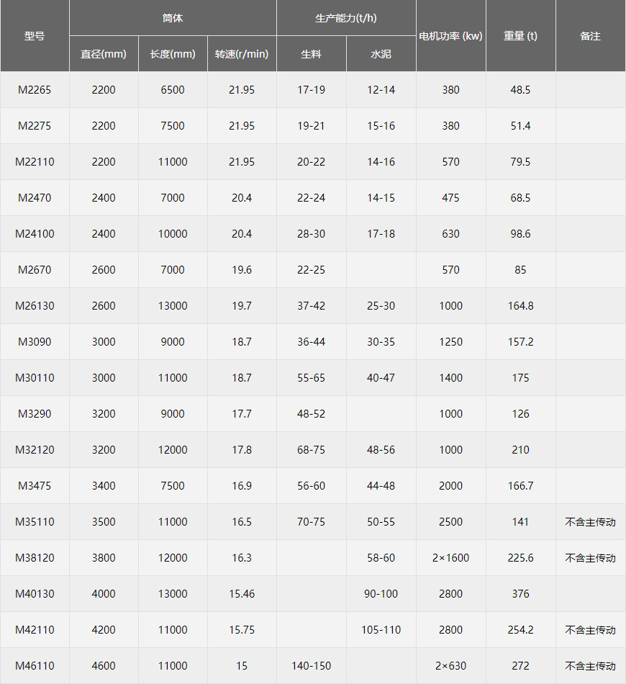Click the 2×1600 motor power cell
This screenshot has height=684, width=626.
[x=450, y=558]
